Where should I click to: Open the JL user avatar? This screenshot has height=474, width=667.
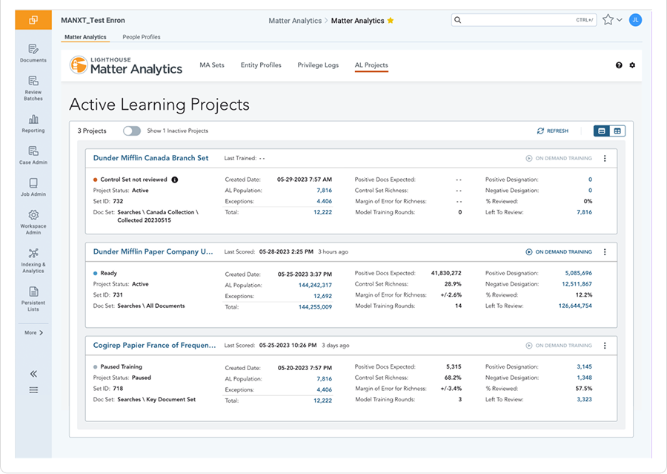click(635, 19)
